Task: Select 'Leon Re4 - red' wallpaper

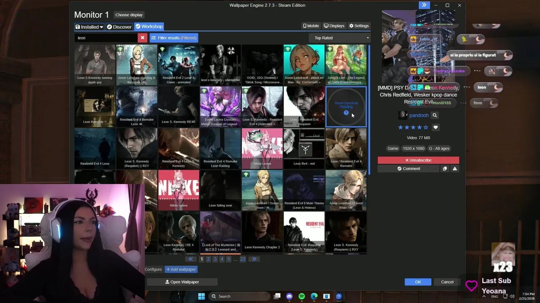Action: click(x=304, y=149)
